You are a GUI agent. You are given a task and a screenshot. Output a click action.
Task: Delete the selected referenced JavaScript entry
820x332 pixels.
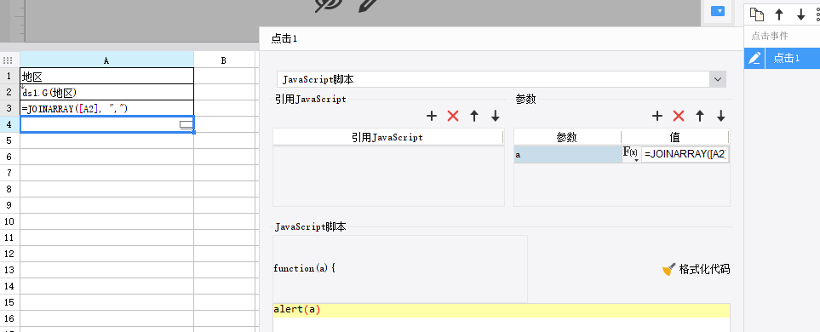(x=453, y=116)
